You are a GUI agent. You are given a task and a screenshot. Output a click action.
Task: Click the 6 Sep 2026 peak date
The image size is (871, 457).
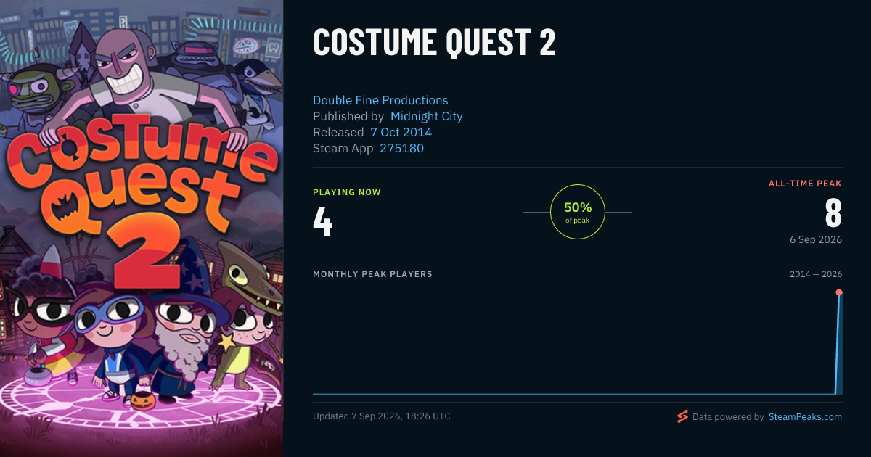816,239
